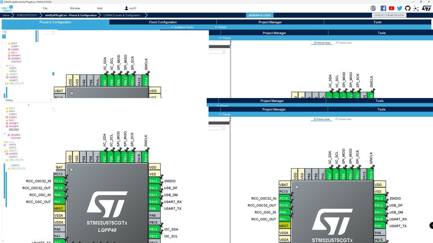Expand the Software Packs dropdown
This screenshot has width=433, height=243.
click(x=182, y=27)
